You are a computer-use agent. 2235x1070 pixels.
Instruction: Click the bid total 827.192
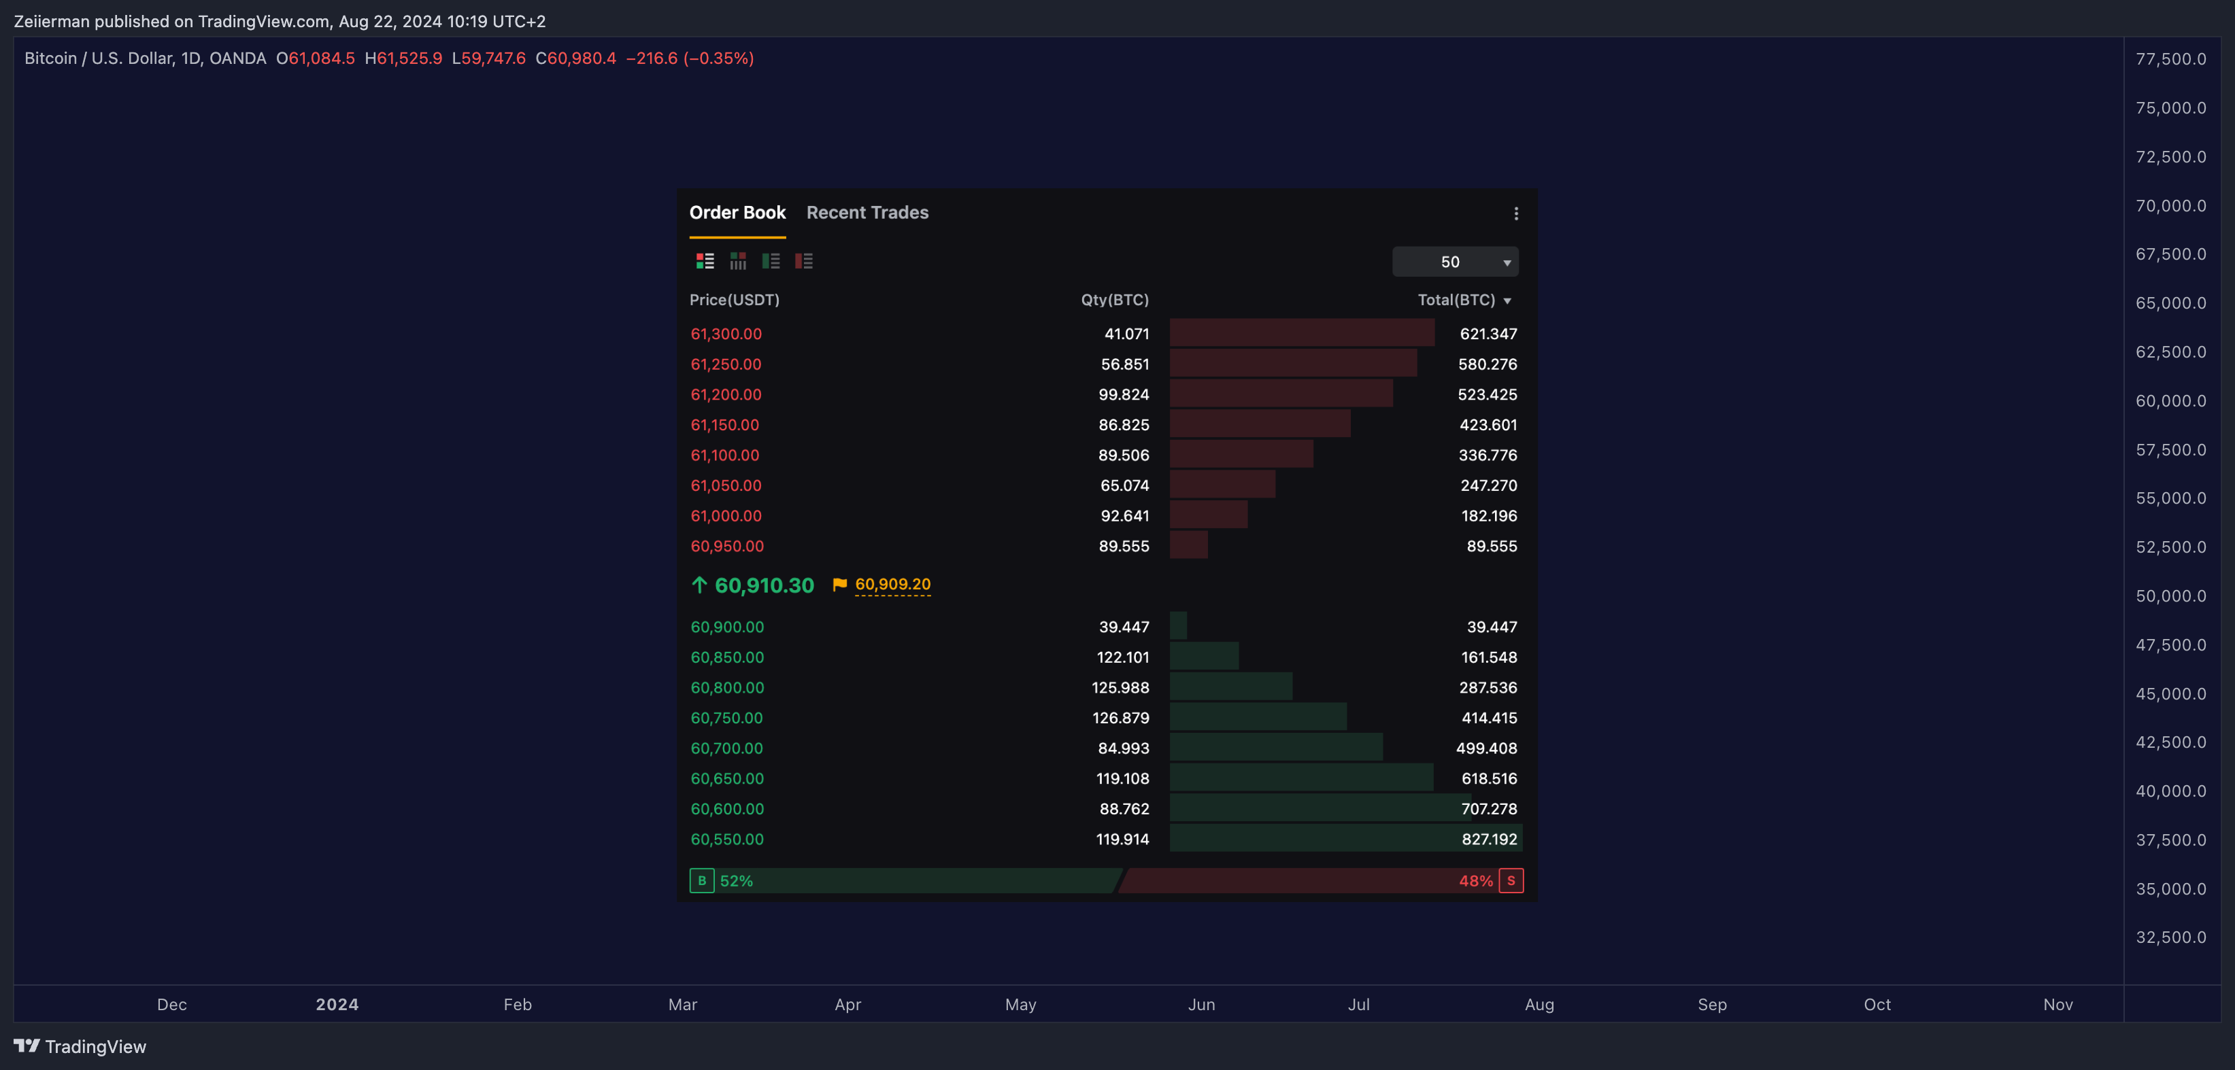pyautogui.click(x=1489, y=840)
